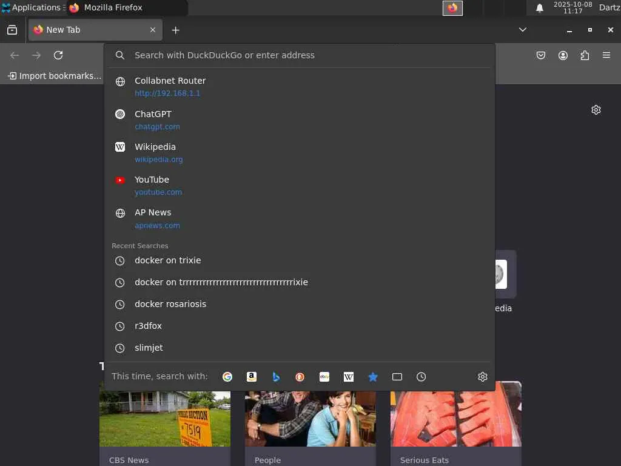This screenshot has height=466, width=621.
Task: Open Firefox account menu
Action: point(563,55)
